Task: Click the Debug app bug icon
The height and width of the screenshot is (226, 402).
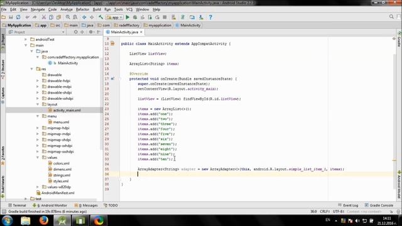Action: click(135, 17)
